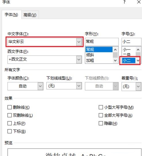Enable the 删除线(K) checkbox
The image size is (142, 156).
10,107
